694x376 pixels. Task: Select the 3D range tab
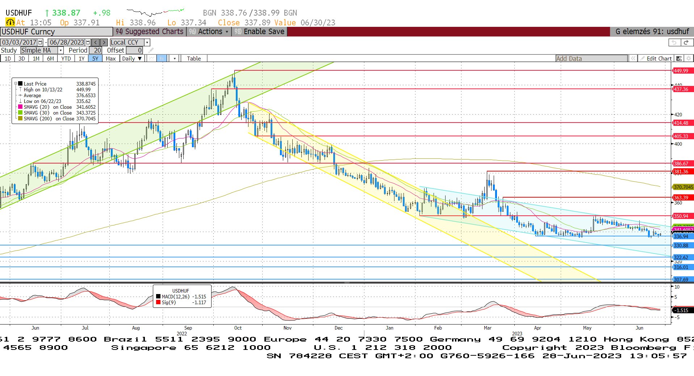pos(22,58)
